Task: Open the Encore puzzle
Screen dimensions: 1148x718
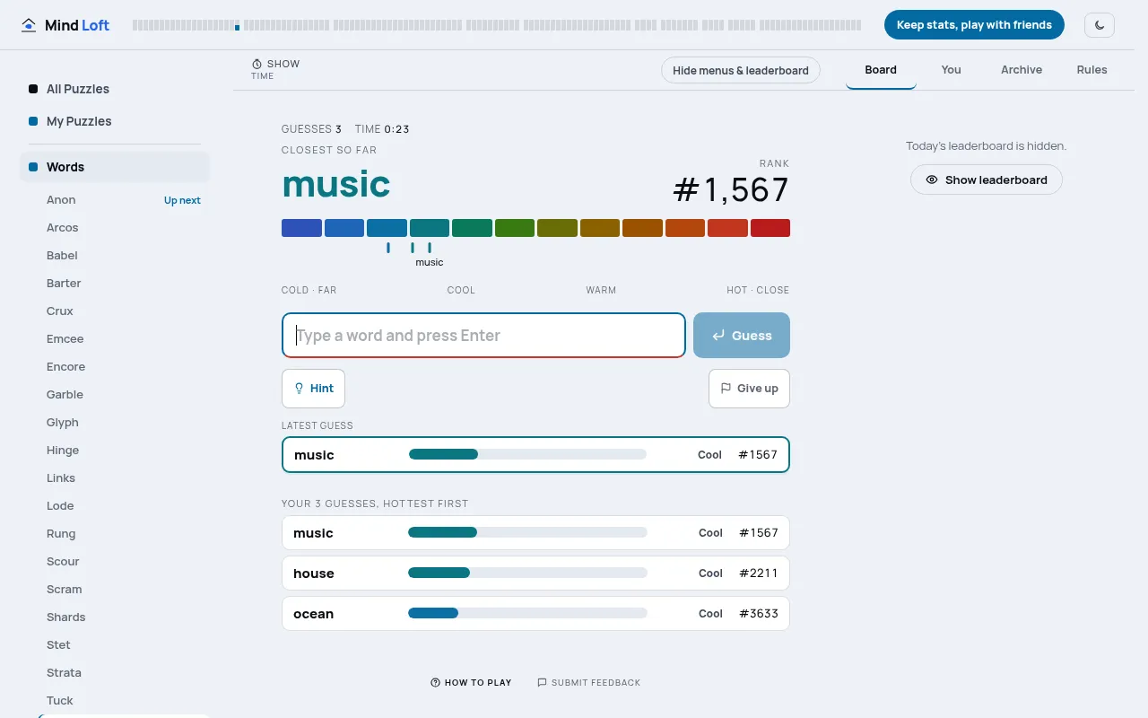Action: pyautogui.click(x=124, y=367)
